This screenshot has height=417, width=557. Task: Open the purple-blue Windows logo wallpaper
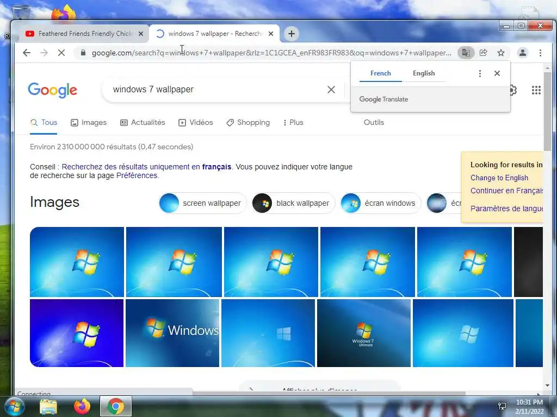pos(77,333)
